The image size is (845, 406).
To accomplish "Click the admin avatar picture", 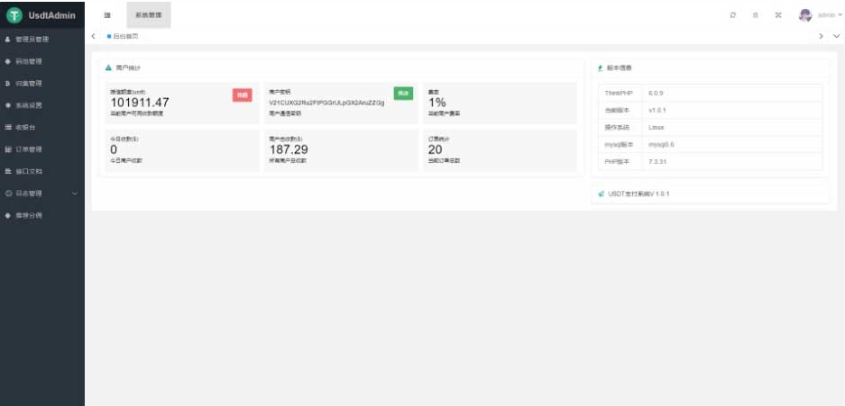I will point(805,15).
